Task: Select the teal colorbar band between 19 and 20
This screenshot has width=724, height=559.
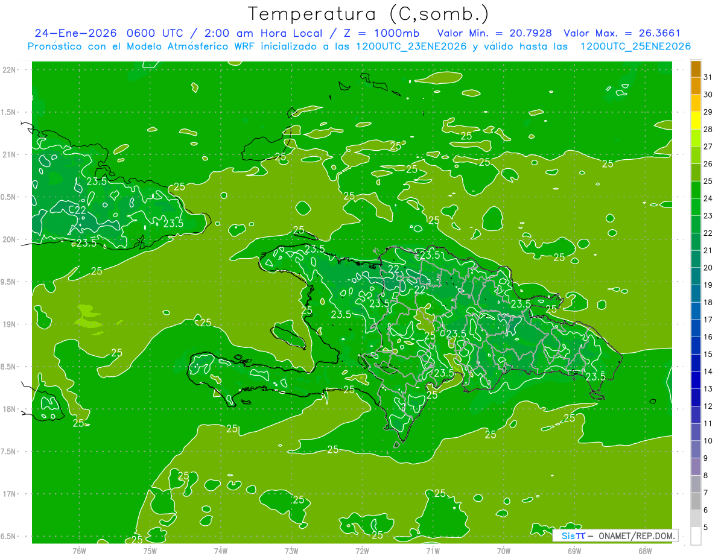Action: tap(696, 276)
